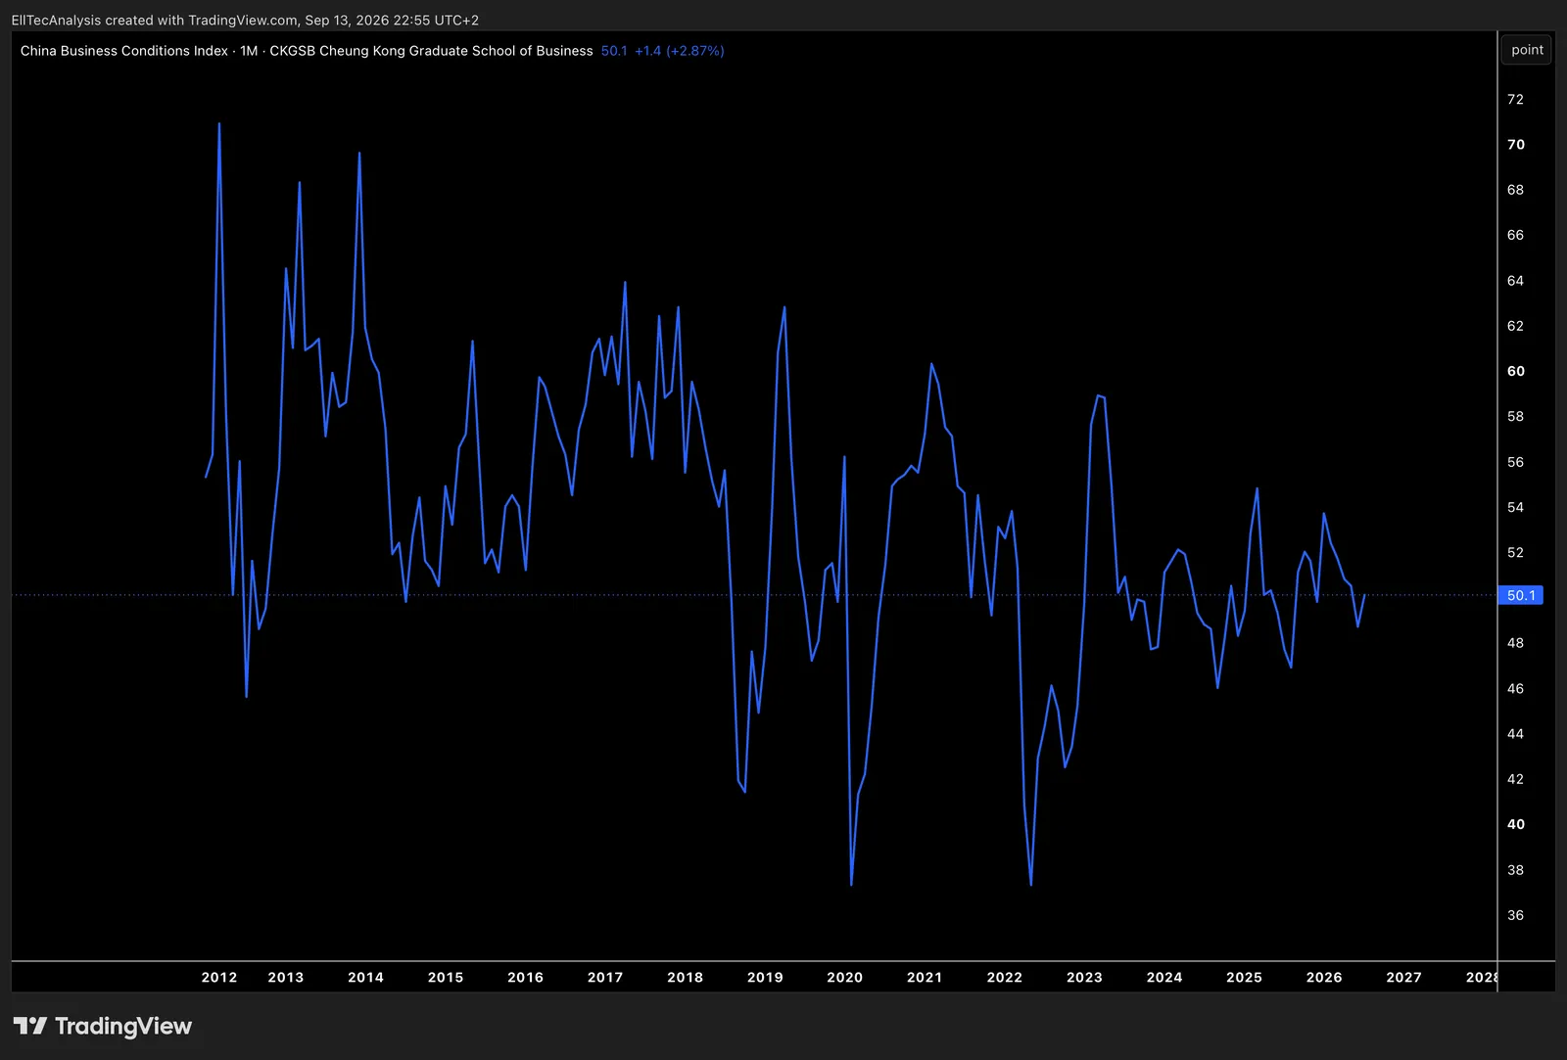Viewport: 1567px width, 1060px height.
Task: Click the 2023 label on time axis
Action: click(1084, 977)
